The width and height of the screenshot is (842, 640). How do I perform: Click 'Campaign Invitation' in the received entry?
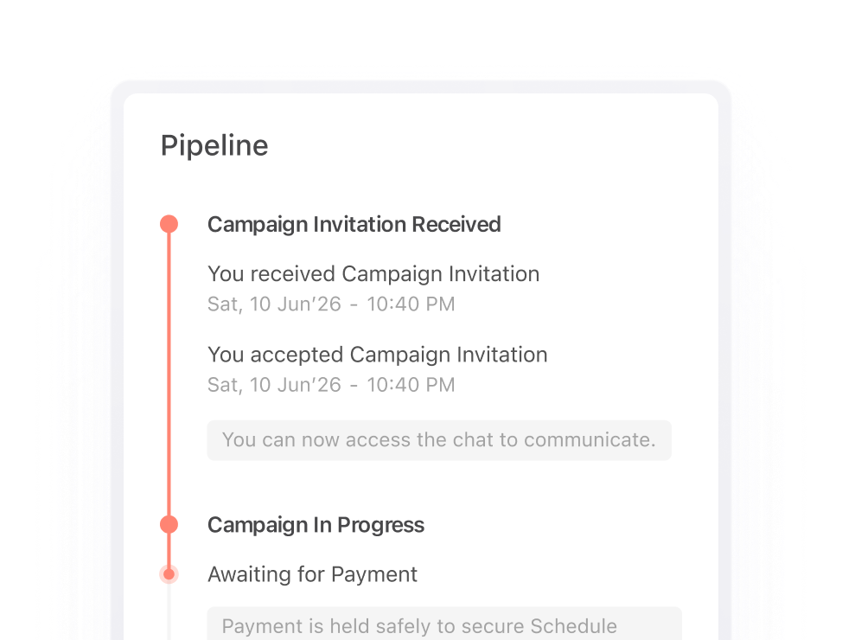tap(440, 274)
